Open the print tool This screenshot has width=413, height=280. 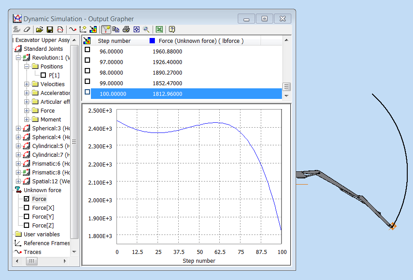pos(125,29)
